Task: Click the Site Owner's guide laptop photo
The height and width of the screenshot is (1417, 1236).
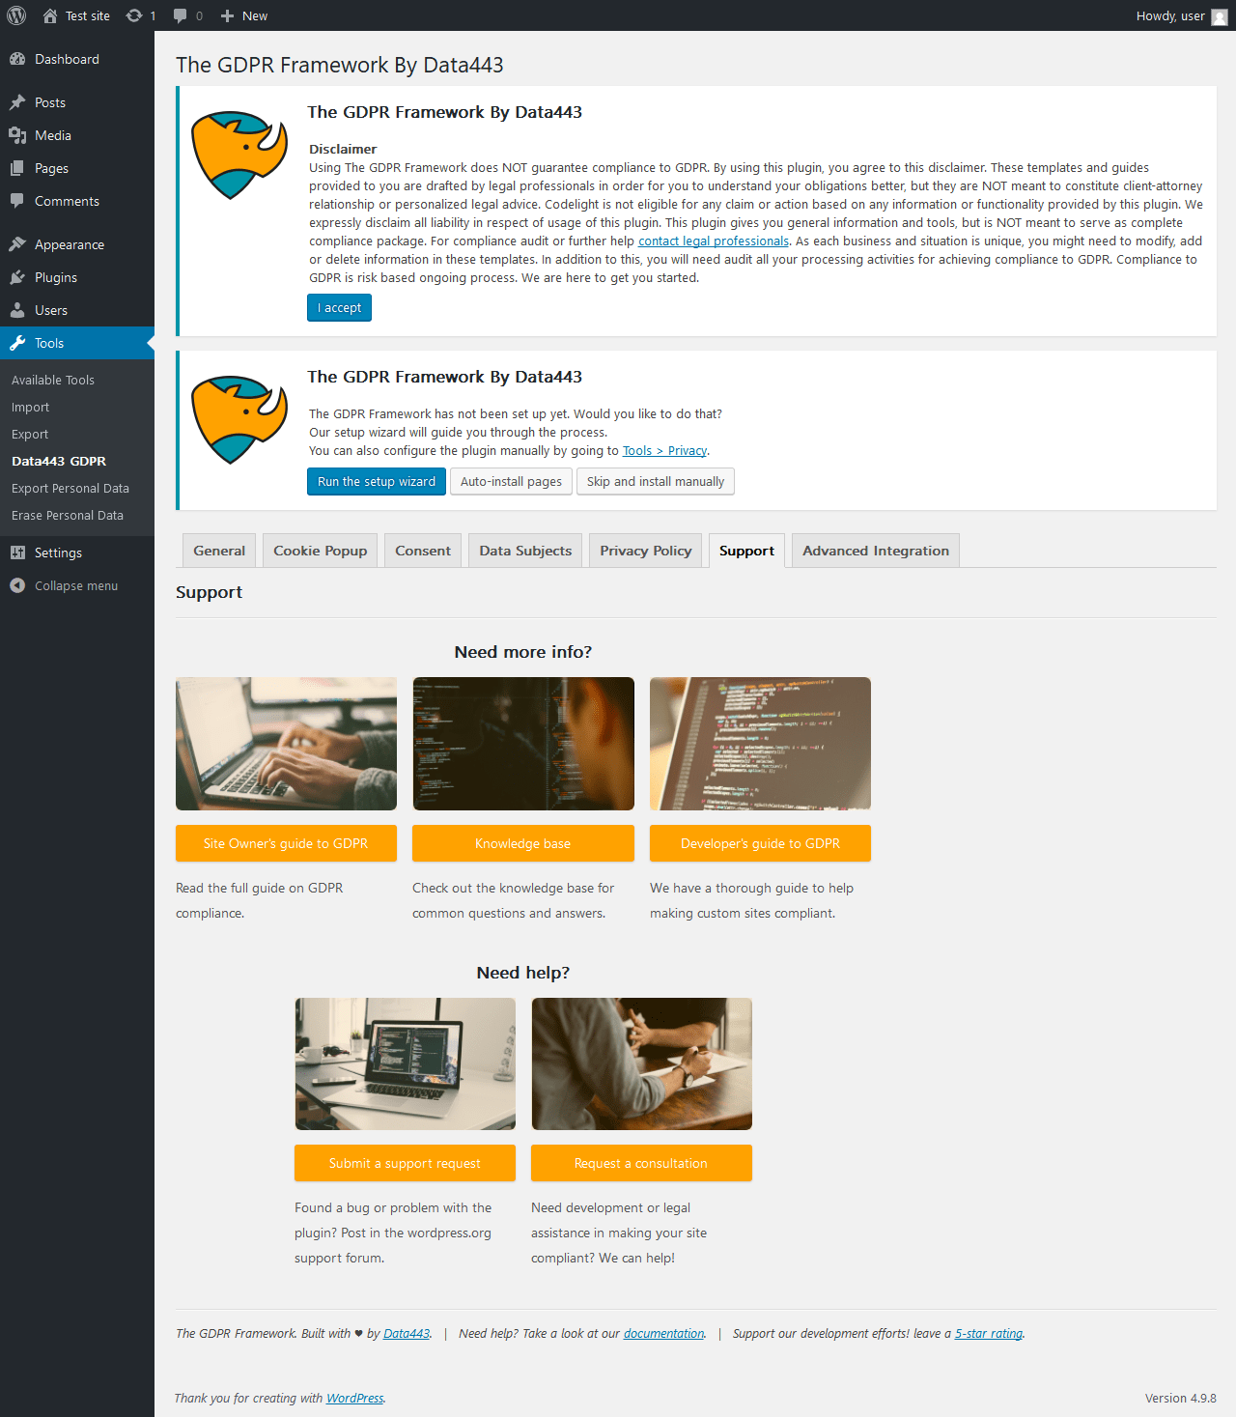Action: tap(286, 744)
